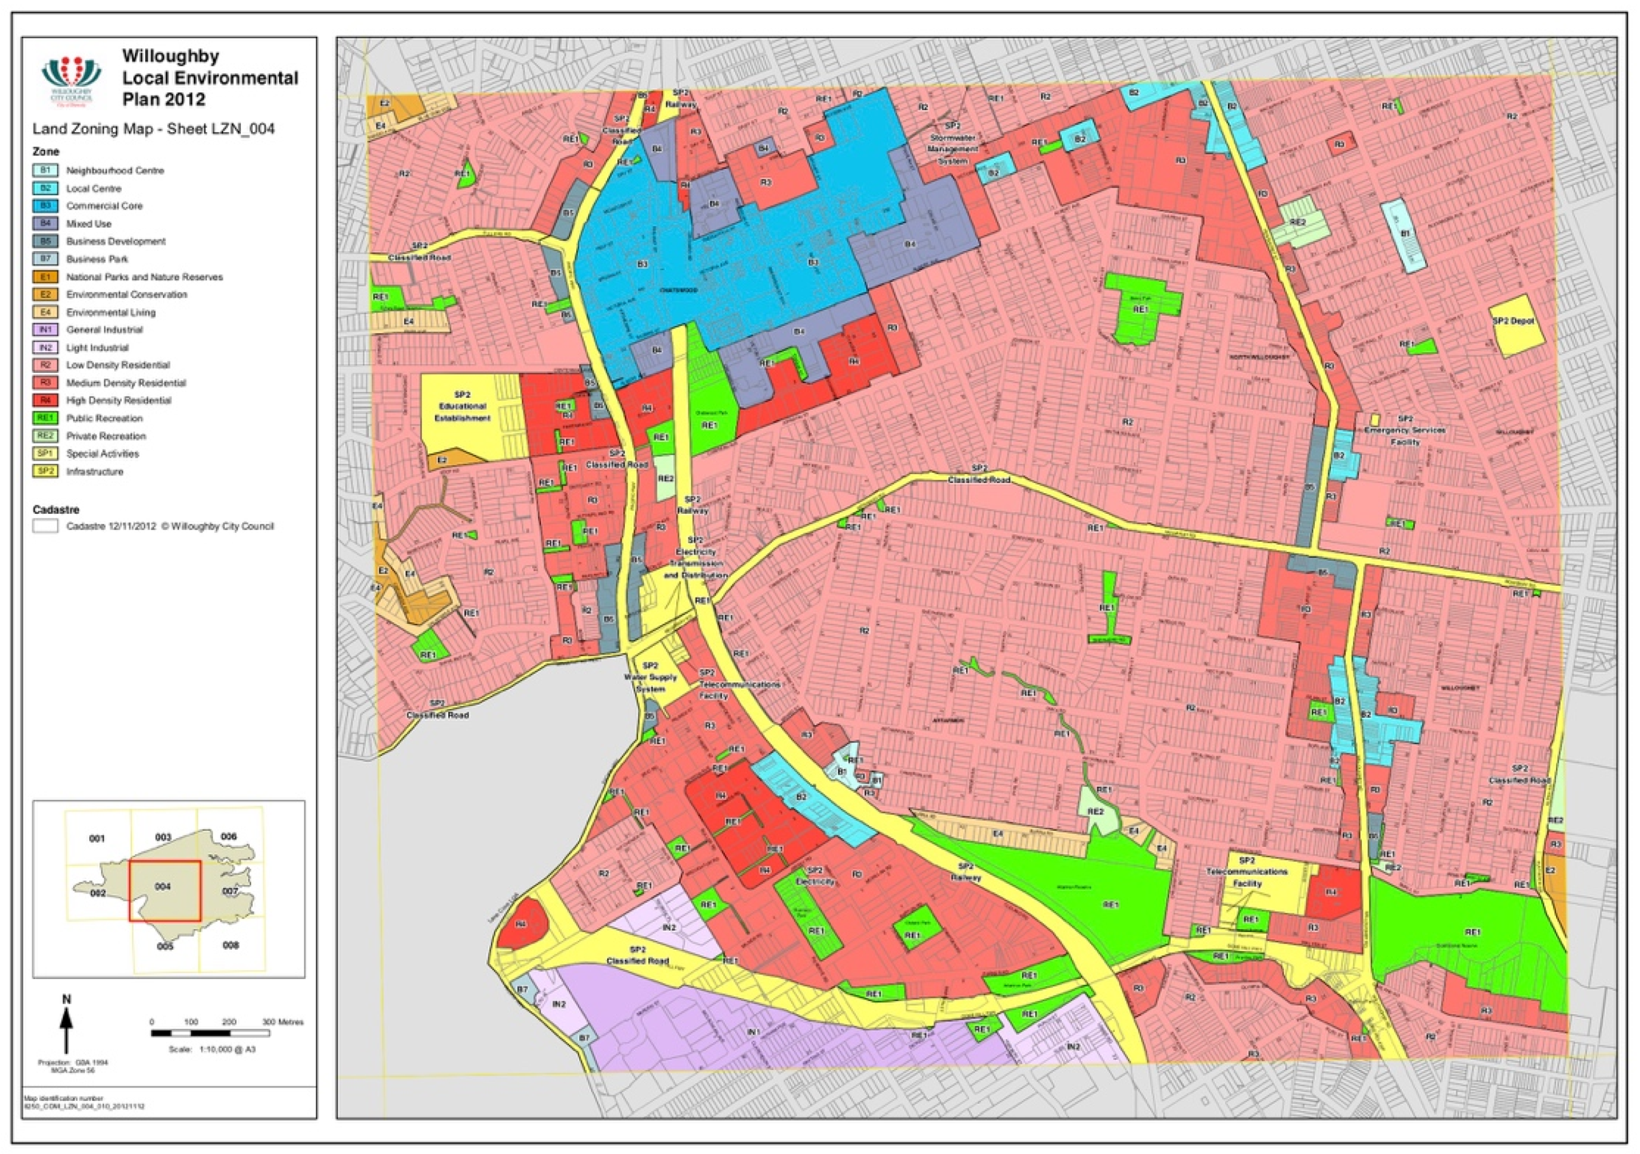Click the RE1 Public Recreation legend swatch
The image size is (1640, 1154).
pyautogui.click(x=45, y=419)
